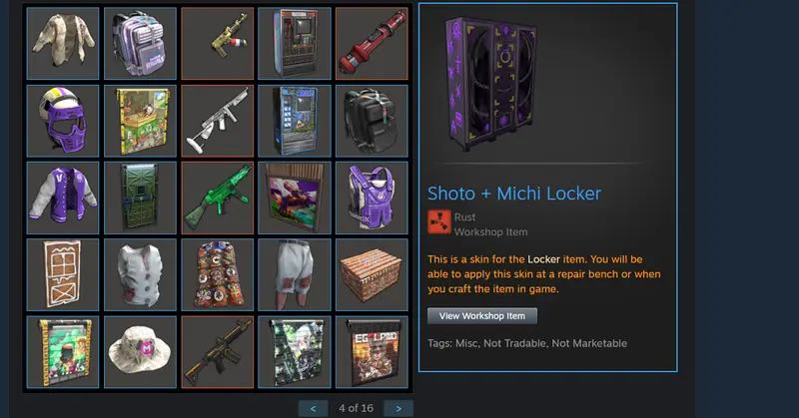Choose the purple chest armor vest
This screenshot has height=418, width=799.
pos(372,199)
